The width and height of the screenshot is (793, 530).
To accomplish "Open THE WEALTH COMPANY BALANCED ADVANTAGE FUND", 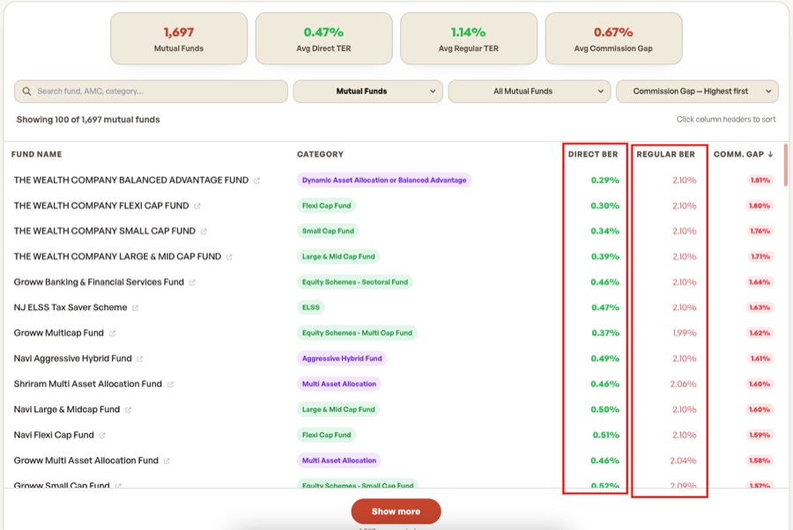I will point(131,180).
